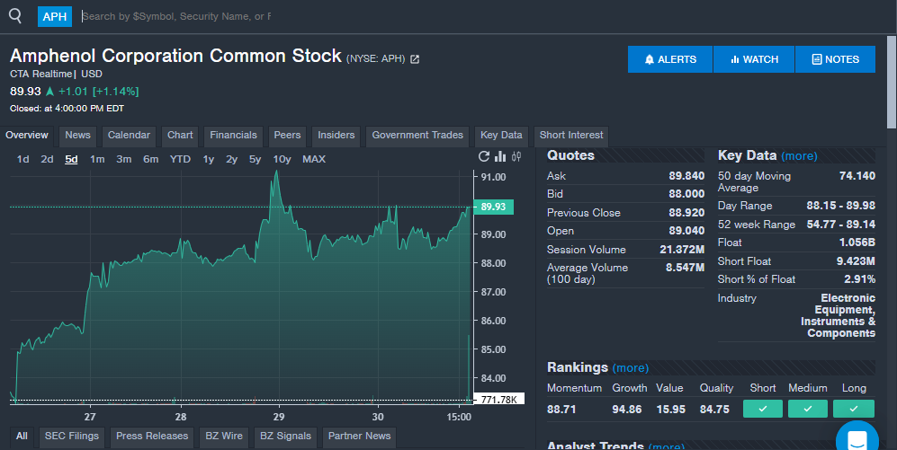Click the Medium ranking checkmark badge

pos(808,409)
